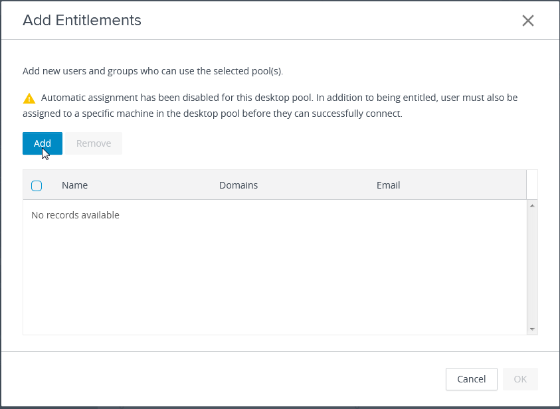Click the table scrollbar up arrow
This screenshot has height=409, width=560.
click(x=532, y=206)
